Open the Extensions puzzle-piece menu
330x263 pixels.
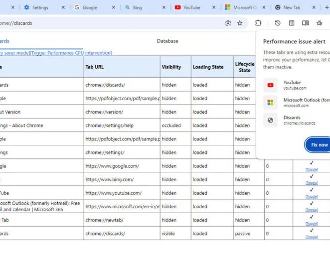[258, 23]
